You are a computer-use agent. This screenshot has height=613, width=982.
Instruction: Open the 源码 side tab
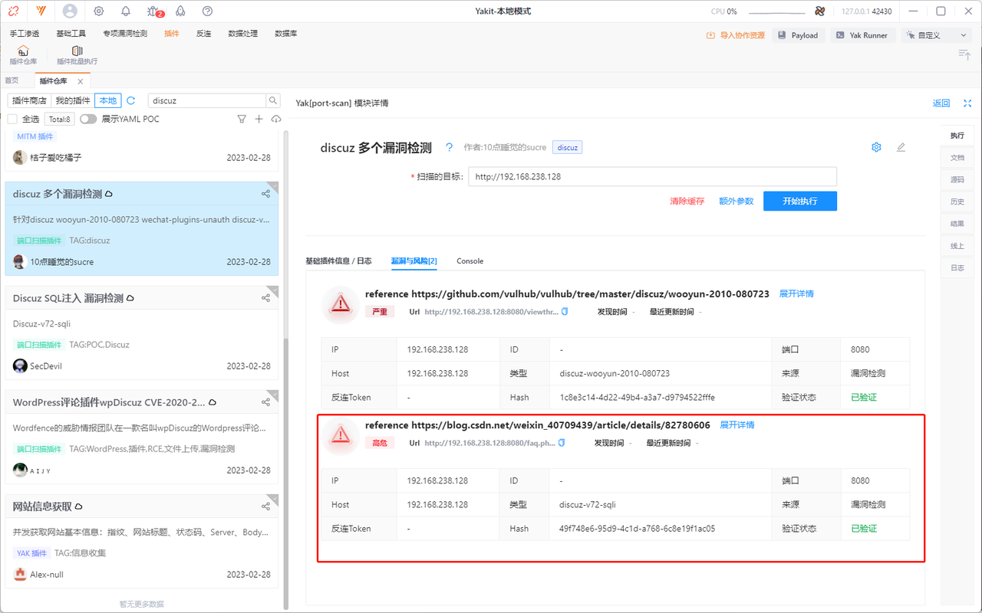pyautogui.click(x=957, y=179)
